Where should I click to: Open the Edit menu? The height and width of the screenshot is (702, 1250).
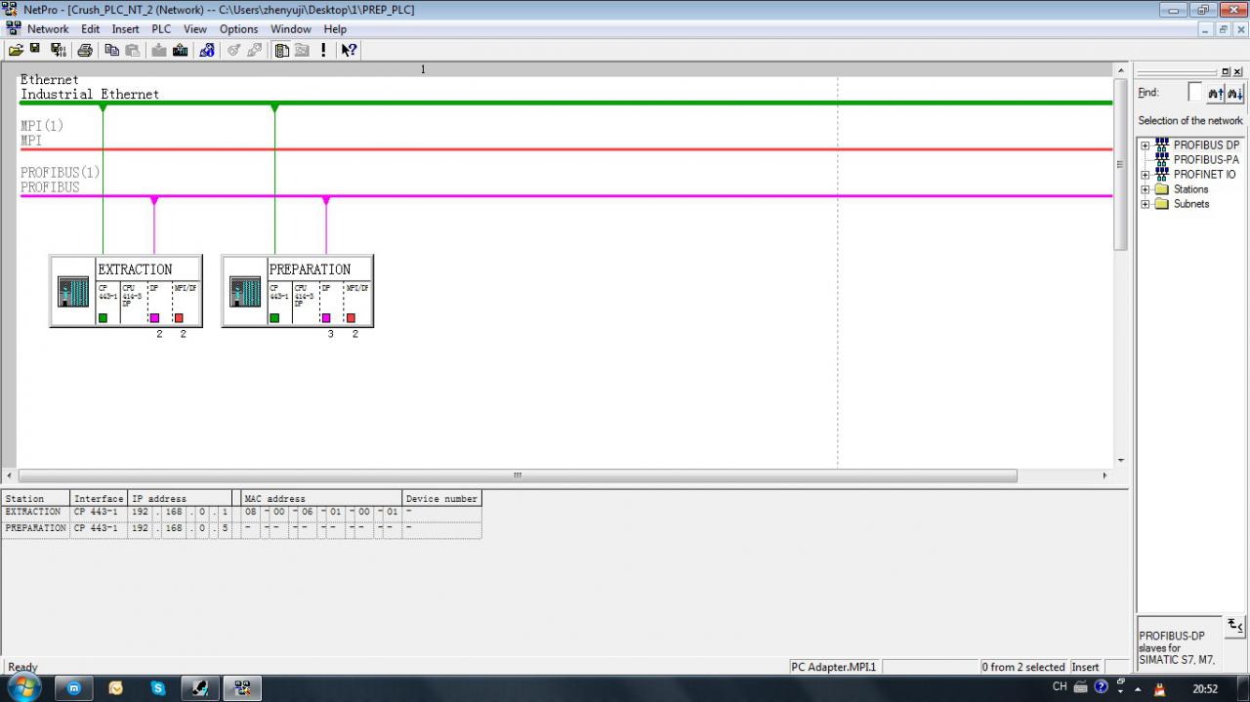(91, 29)
